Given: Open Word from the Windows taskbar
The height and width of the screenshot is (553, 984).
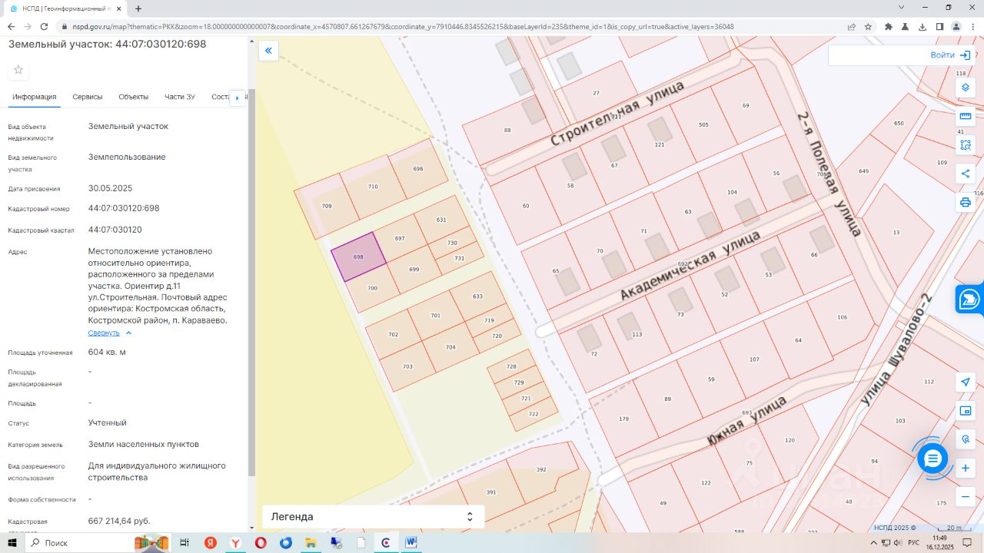Looking at the screenshot, I should click(411, 543).
